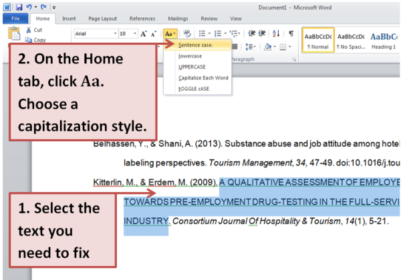Click the Clear Formatting icon
The height and width of the screenshot is (280, 401).
point(187,33)
